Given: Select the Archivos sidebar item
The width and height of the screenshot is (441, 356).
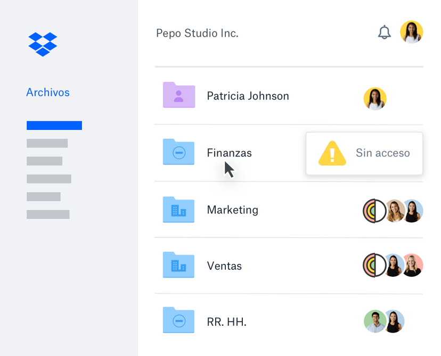Looking at the screenshot, I should point(48,93).
